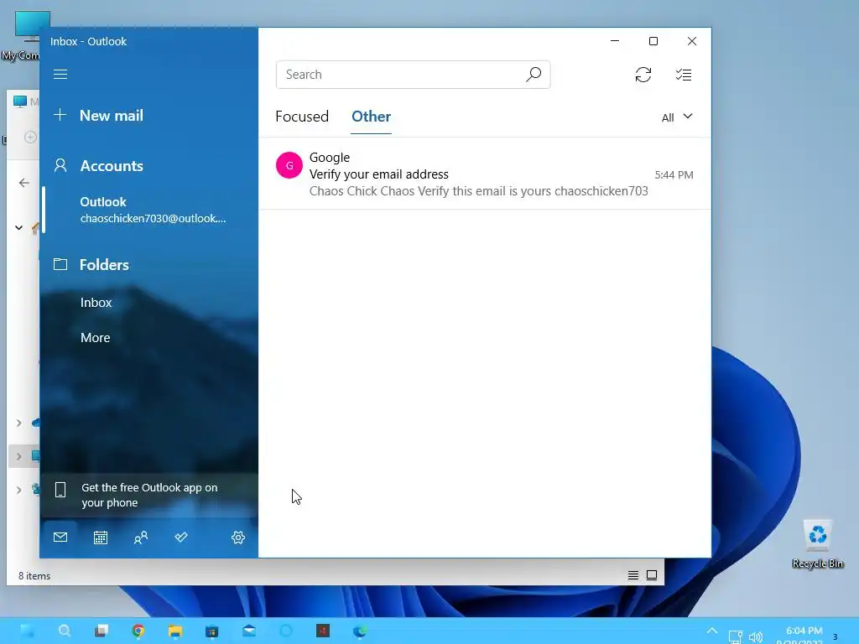
Task: Switch to Mail view icon
Action: click(60, 538)
